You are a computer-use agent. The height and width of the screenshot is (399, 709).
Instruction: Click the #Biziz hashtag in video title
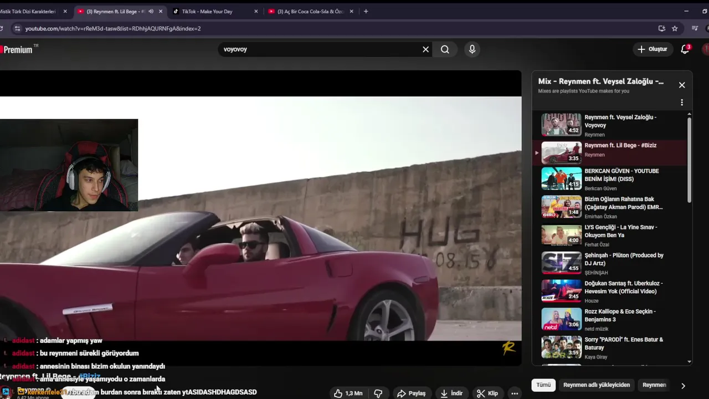(x=90, y=377)
